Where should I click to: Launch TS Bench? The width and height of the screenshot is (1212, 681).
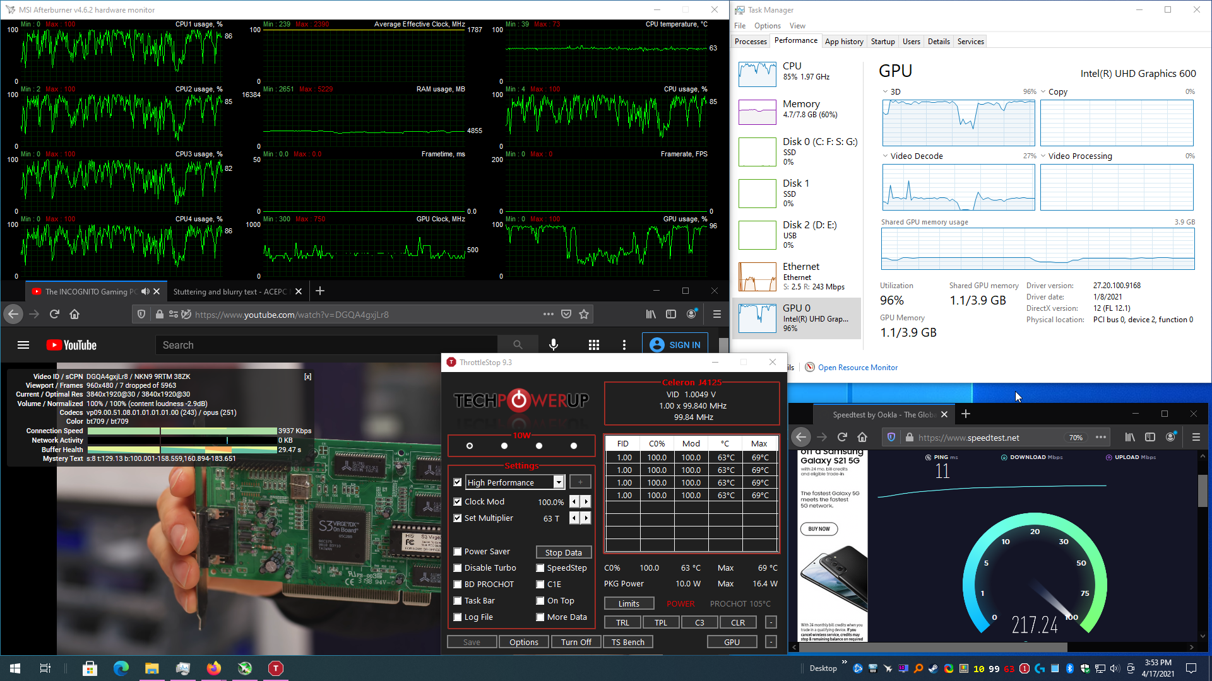[x=628, y=642]
